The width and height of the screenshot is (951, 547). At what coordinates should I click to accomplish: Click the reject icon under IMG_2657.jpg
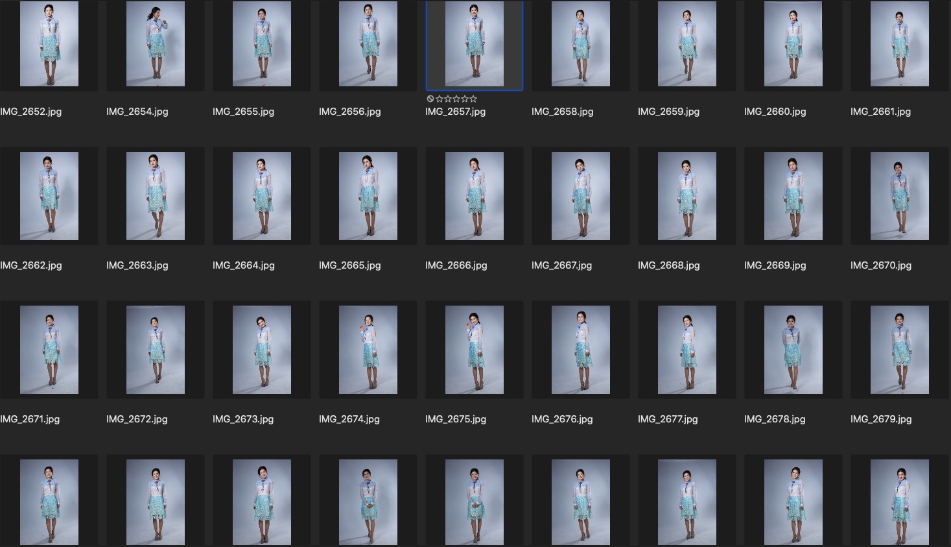(430, 99)
